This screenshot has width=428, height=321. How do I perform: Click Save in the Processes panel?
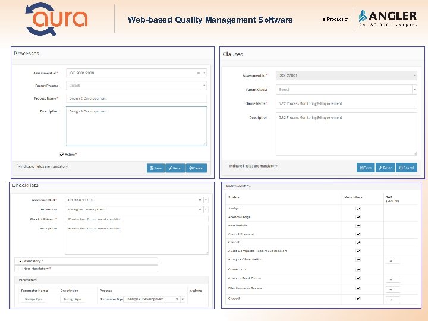tap(156, 168)
